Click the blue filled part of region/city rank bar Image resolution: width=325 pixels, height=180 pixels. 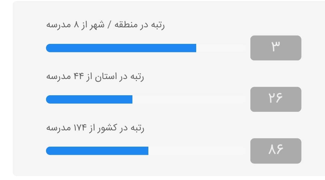(121, 48)
